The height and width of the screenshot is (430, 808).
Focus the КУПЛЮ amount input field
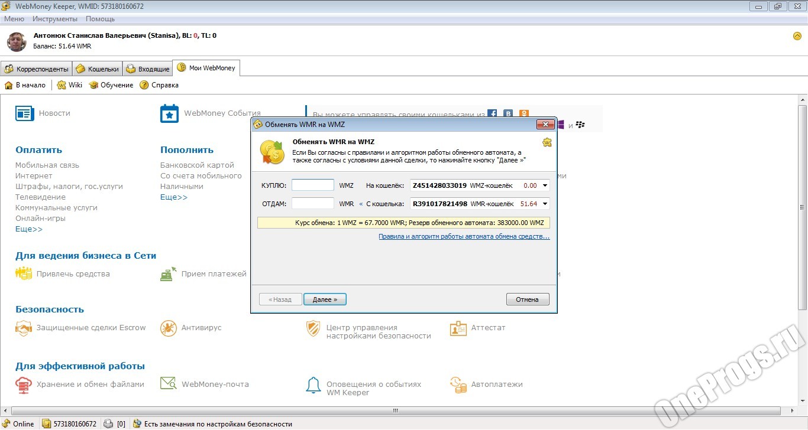coord(313,185)
